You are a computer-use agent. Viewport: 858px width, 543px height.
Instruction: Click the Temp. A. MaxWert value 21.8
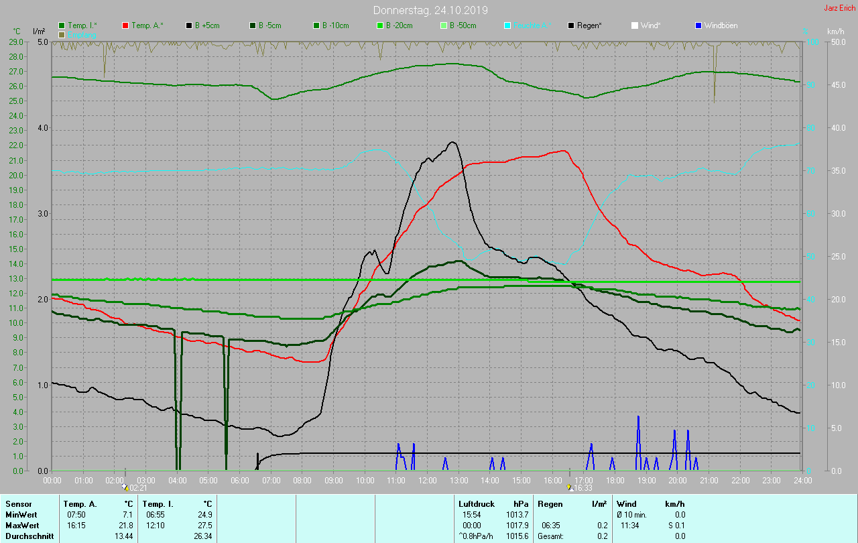[125, 525]
